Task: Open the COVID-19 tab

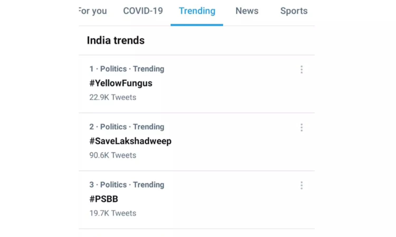Action: pyautogui.click(x=143, y=11)
